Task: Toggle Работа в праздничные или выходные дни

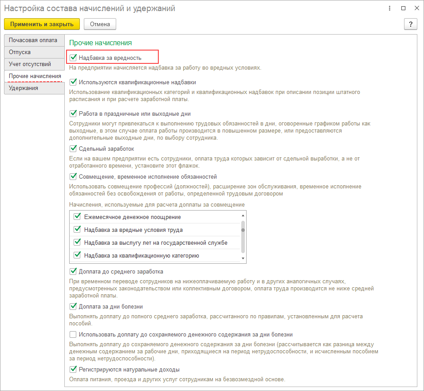Action: point(73,113)
